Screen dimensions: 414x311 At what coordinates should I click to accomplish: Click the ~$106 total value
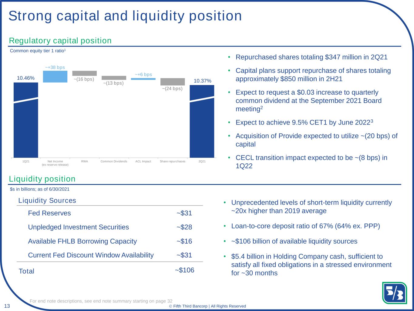coord(184,270)
